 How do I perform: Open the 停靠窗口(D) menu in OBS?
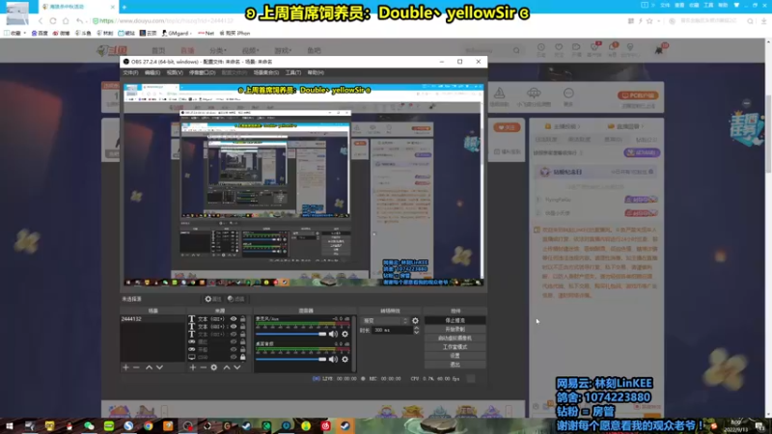click(202, 73)
